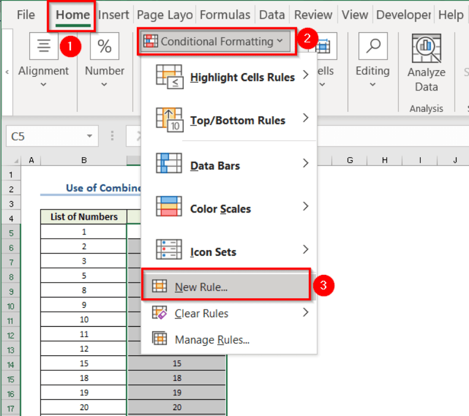
Task: Click column B cell containing 19
Action: coord(84,393)
